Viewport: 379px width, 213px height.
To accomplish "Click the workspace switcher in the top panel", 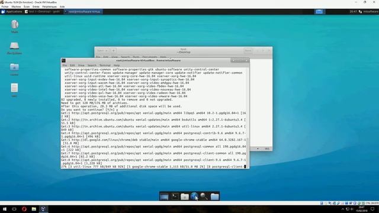I will coord(319,12).
